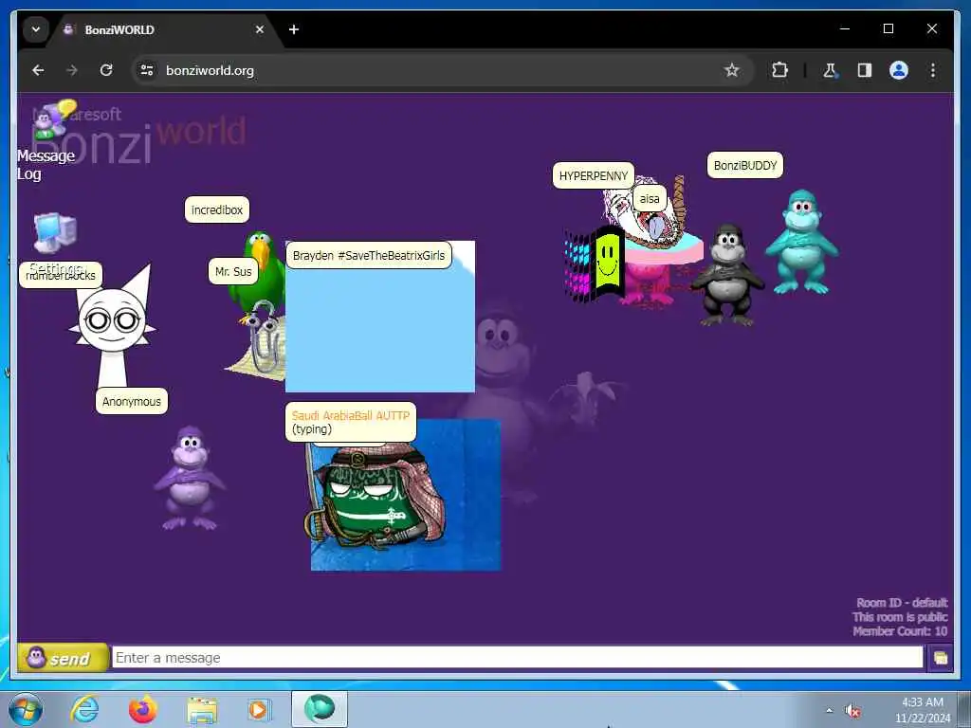Image resolution: width=971 pixels, height=728 pixels.
Task: Click the 'Saudi ArabiaBall AUTTP' speech bubble
Action: click(x=351, y=422)
